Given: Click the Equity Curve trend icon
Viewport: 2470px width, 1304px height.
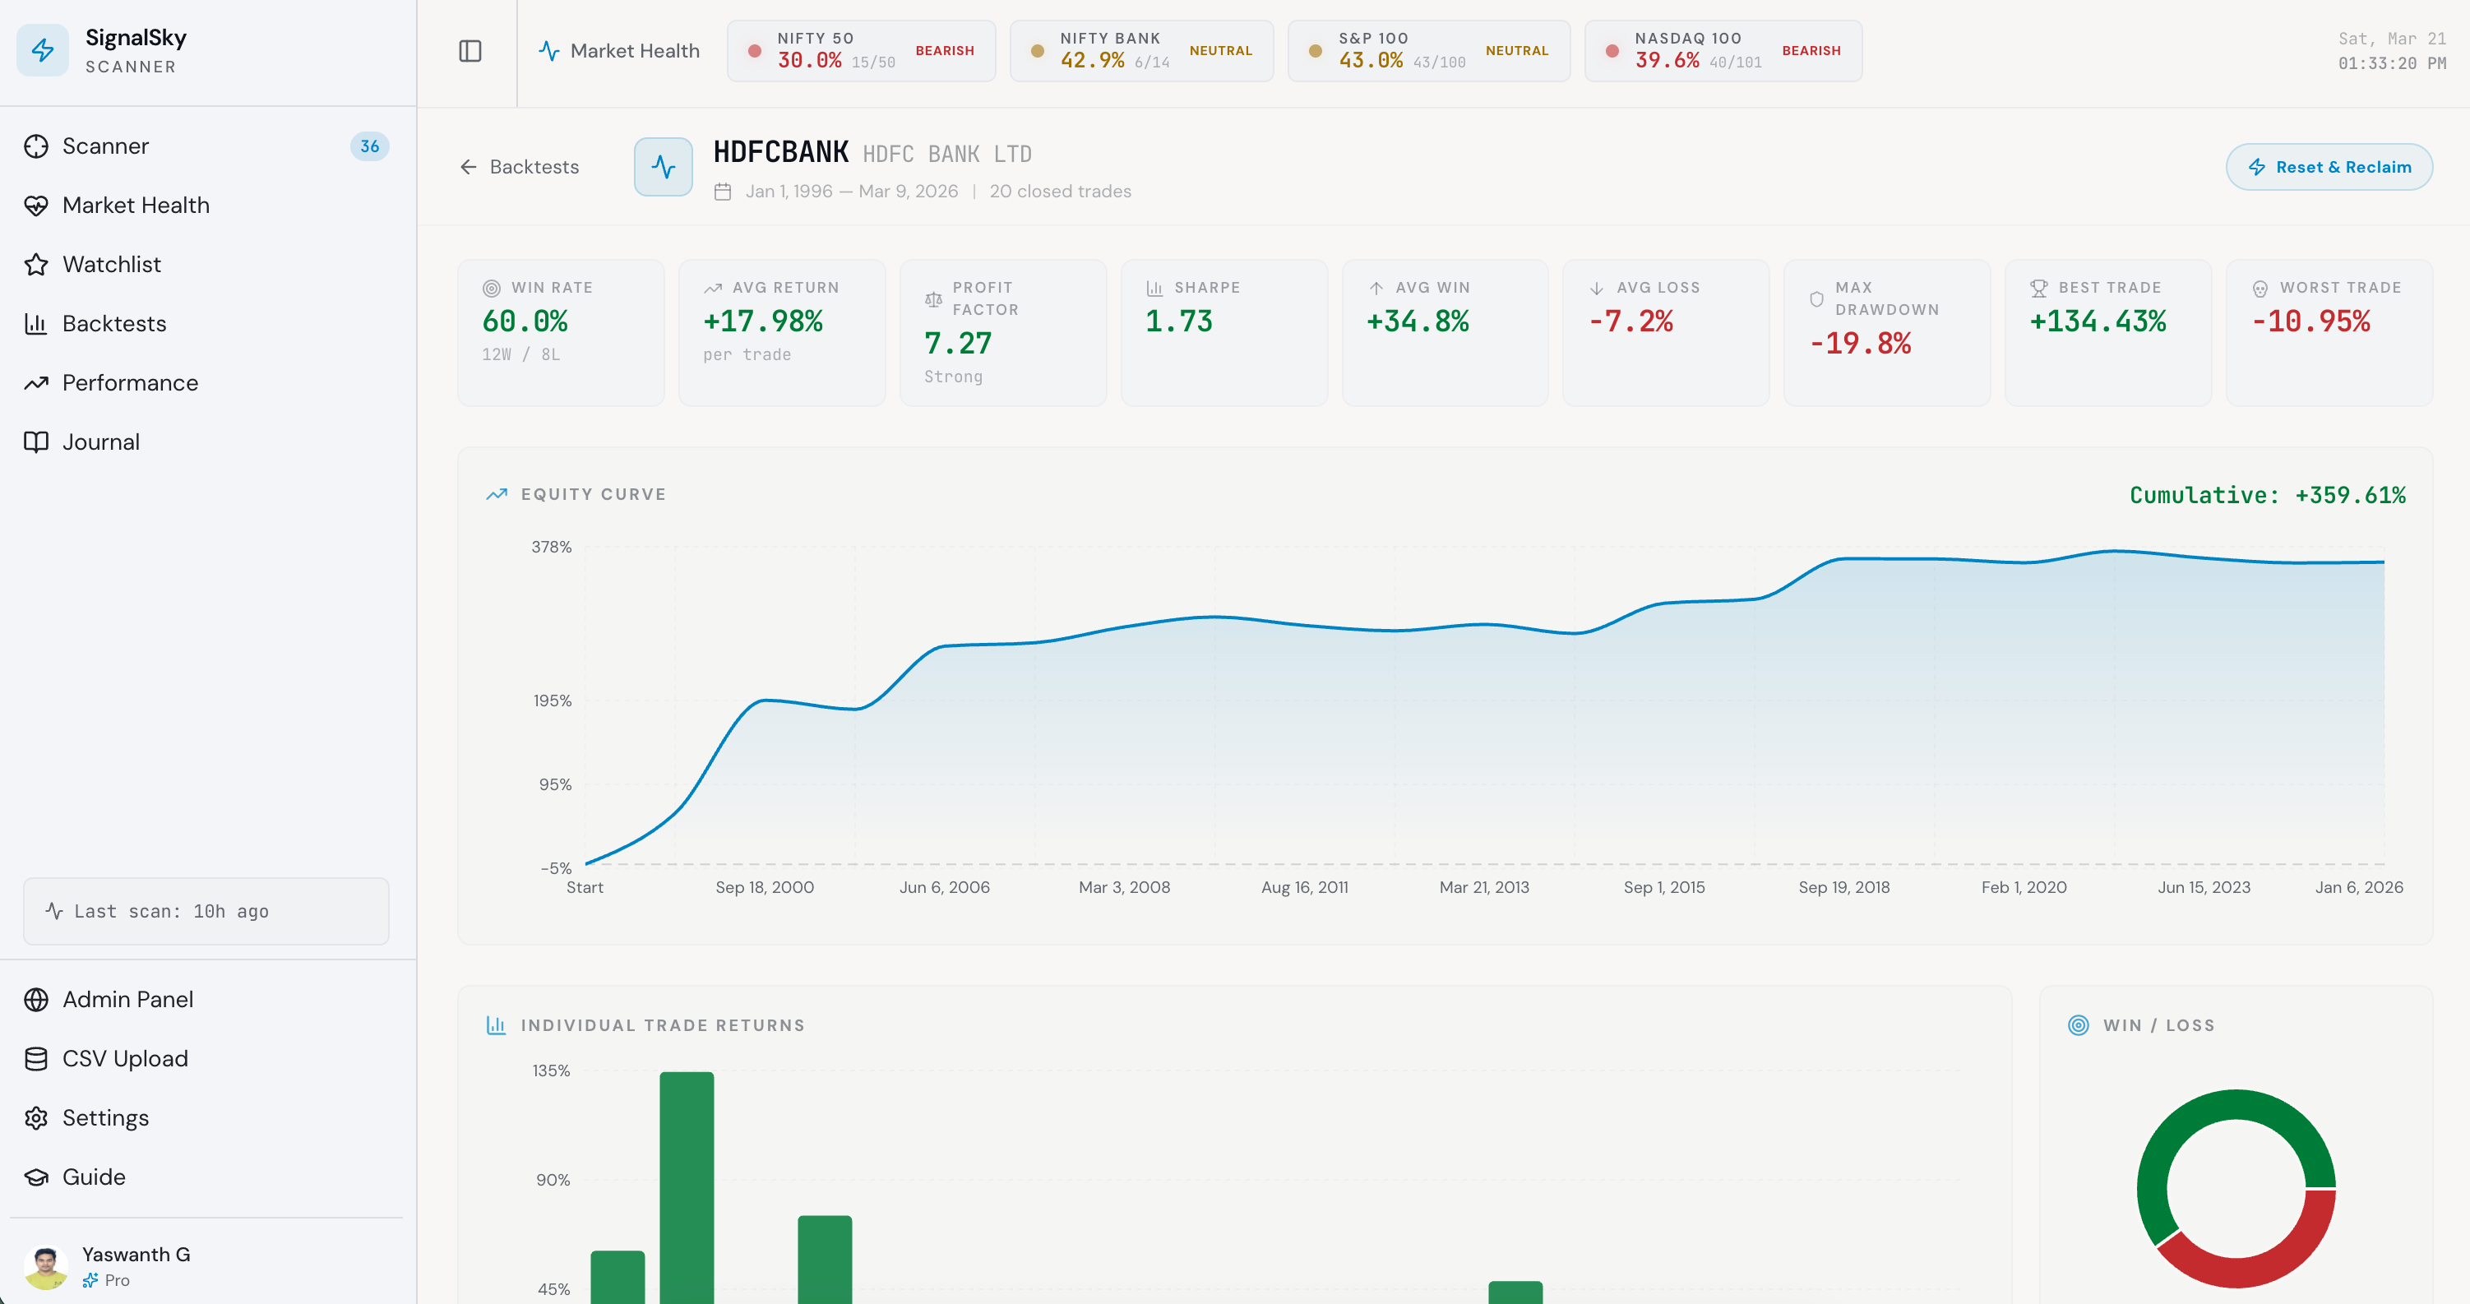Looking at the screenshot, I should point(497,494).
